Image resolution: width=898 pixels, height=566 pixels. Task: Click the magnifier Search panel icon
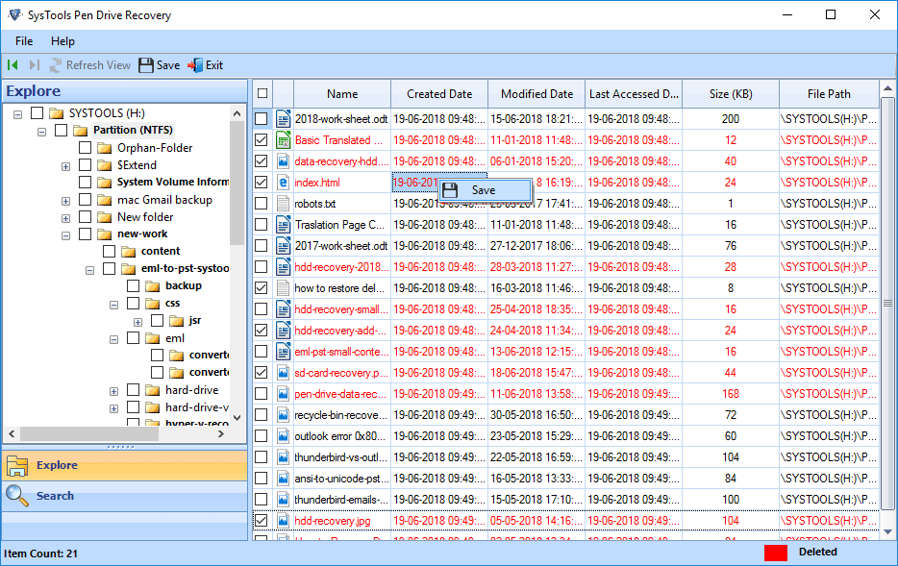tap(17, 496)
